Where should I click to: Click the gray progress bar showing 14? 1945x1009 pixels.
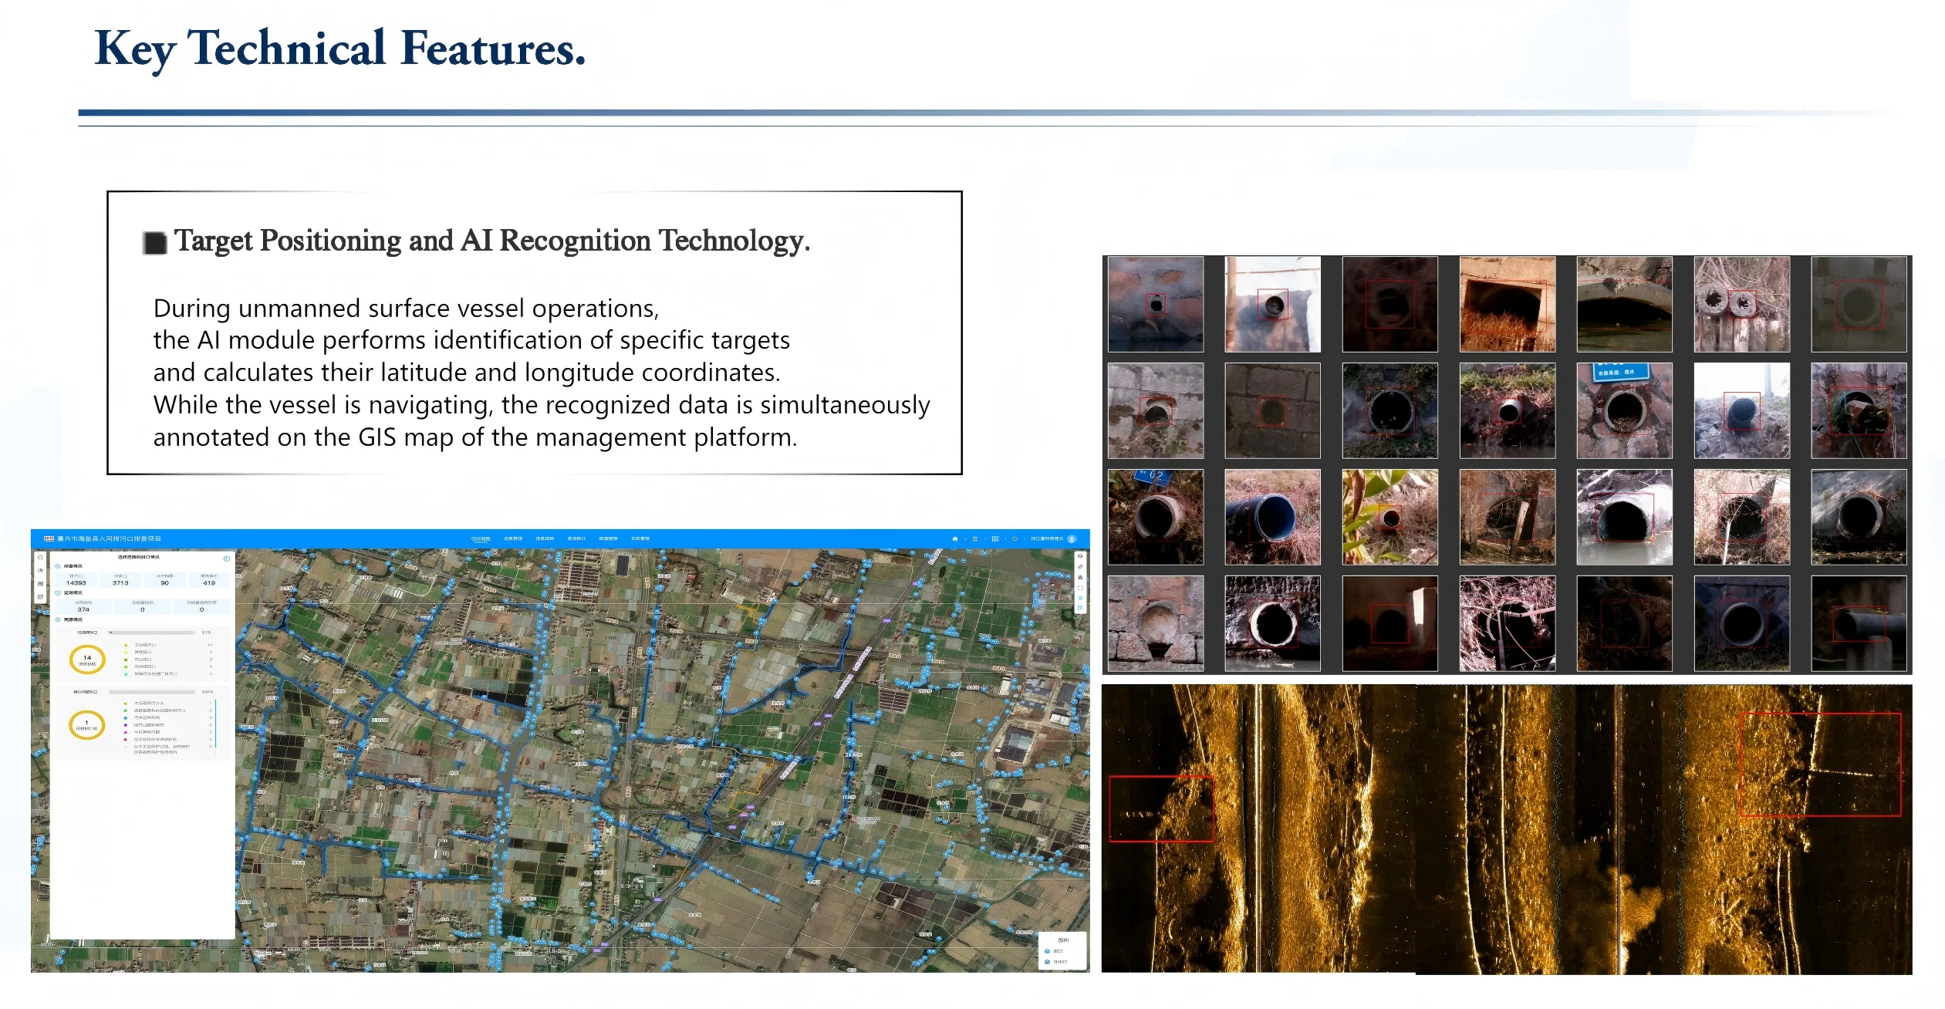tap(153, 633)
